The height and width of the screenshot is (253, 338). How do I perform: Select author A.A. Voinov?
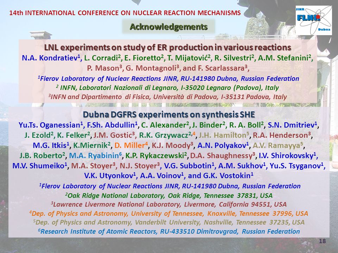tap(162, 176)
